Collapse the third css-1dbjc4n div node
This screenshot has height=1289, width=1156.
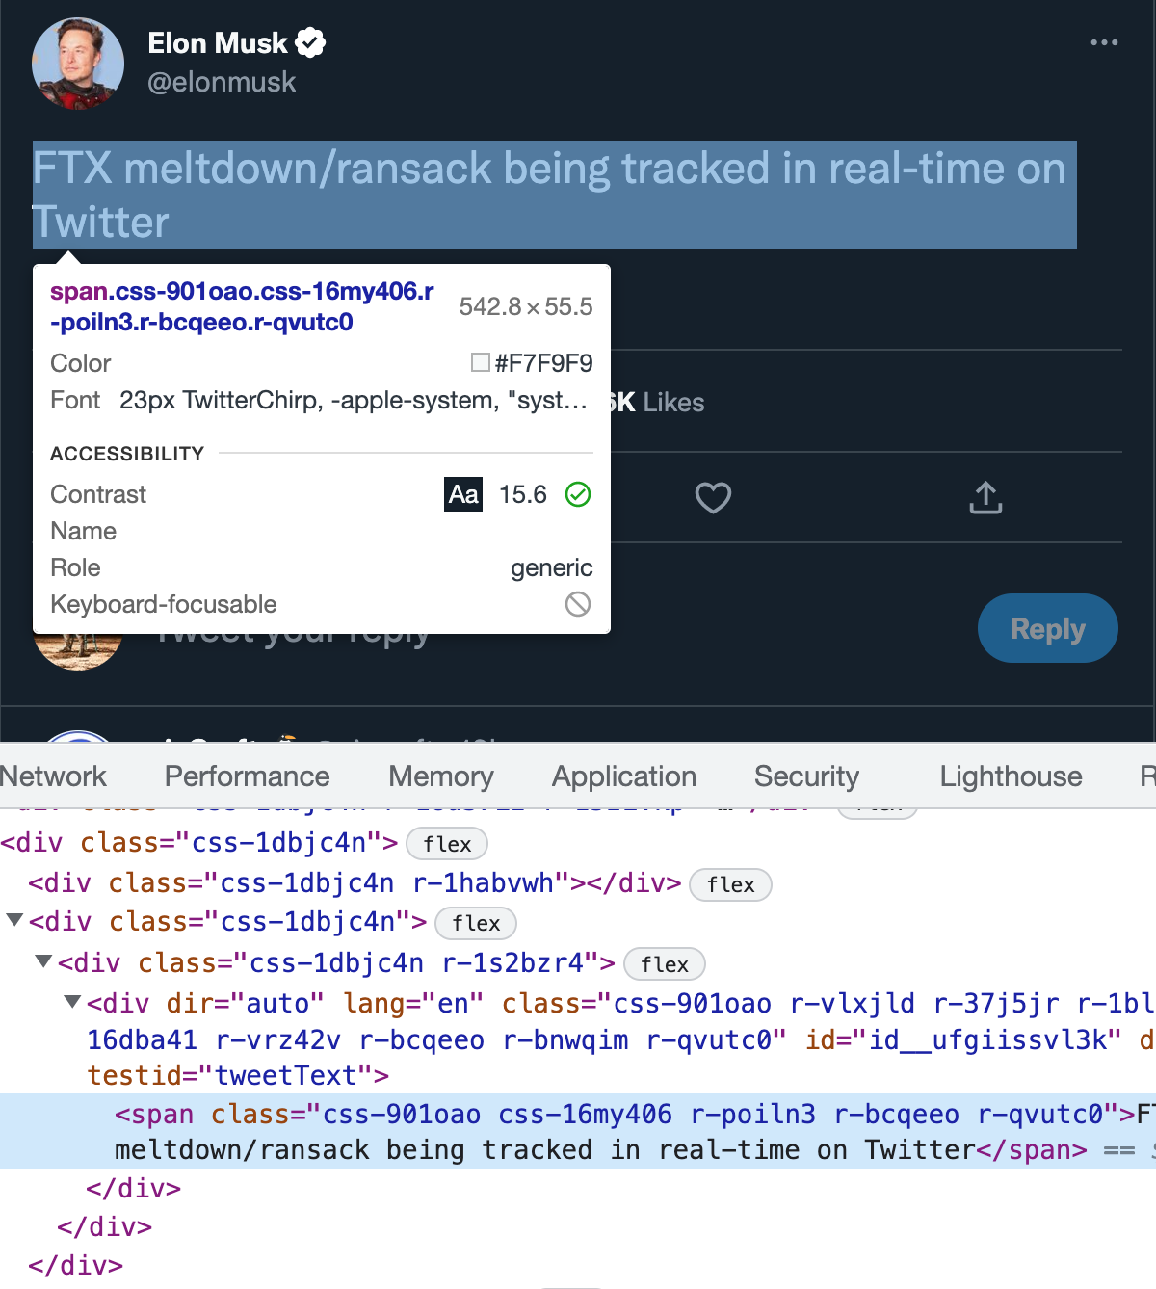click(14, 921)
